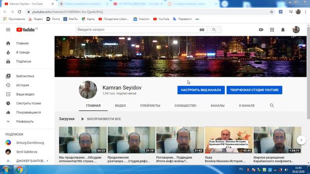Image resolution: width=310 pixels, height=174 pixels.
Task: Open the 21:42 video thumbnail
Action: click(x=180, y=140)
